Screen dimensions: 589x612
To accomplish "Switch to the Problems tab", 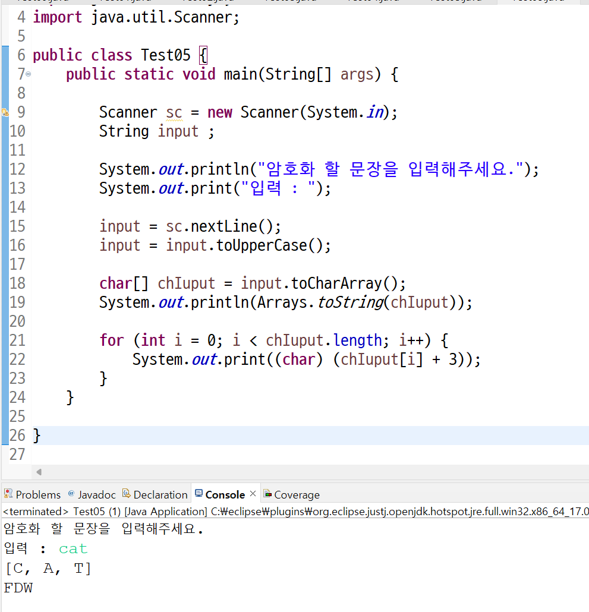I will point(33,494).
